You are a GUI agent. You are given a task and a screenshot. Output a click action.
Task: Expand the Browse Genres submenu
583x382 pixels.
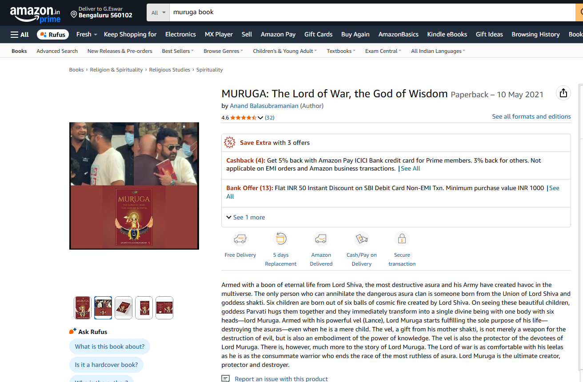pyautogui.click(x=223, y=51)
